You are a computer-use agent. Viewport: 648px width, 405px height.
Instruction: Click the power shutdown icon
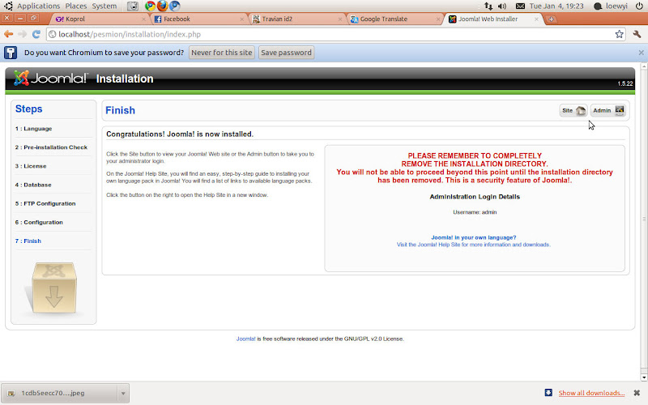pos(639,6)
